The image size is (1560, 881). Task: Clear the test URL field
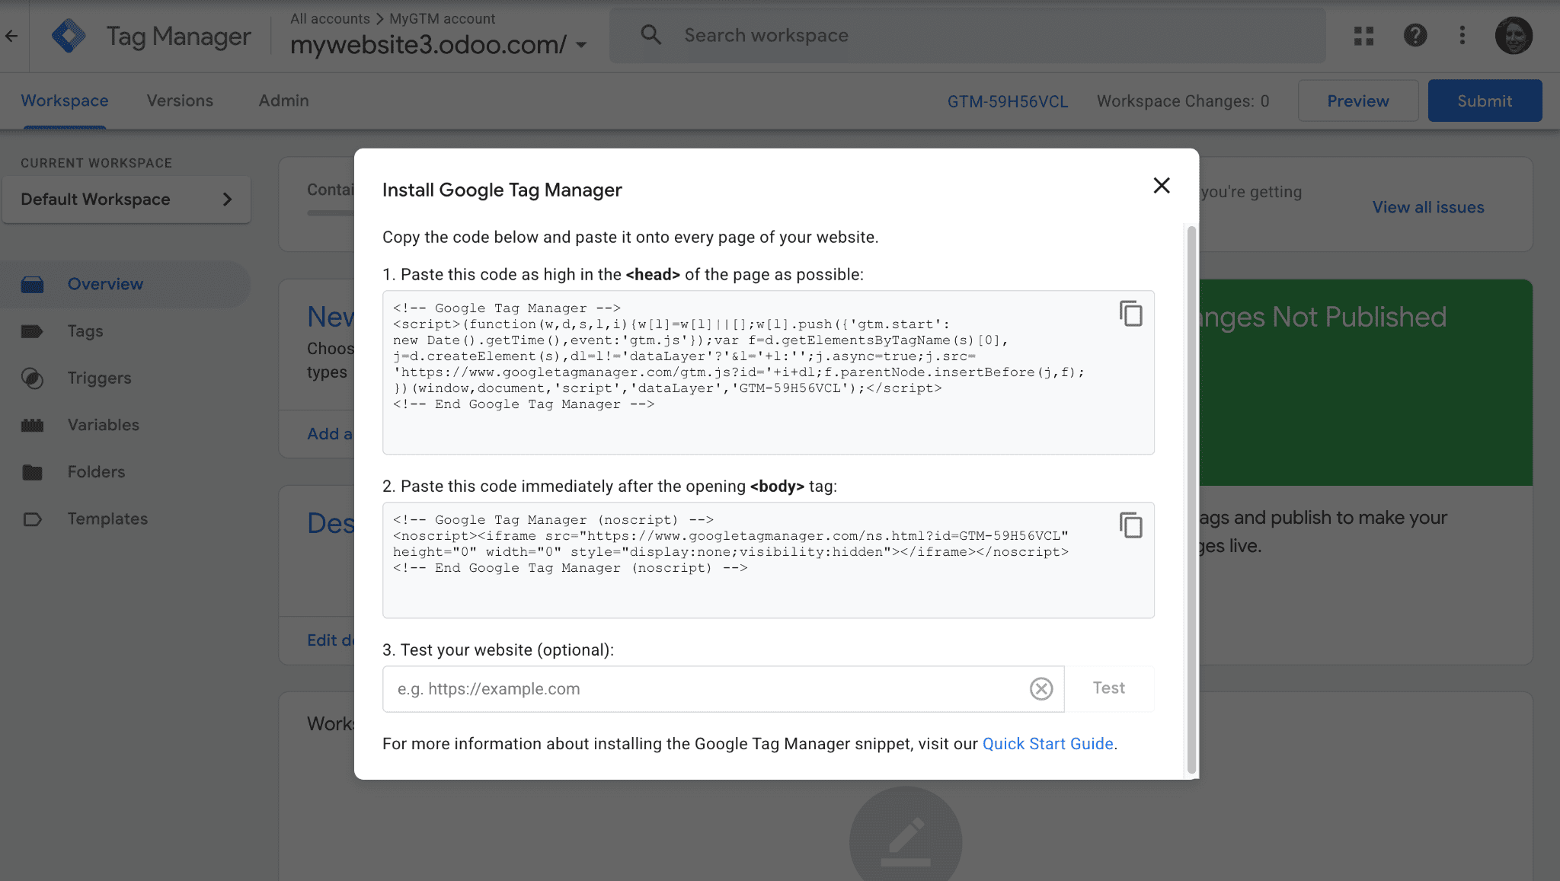pos(1041,688)
